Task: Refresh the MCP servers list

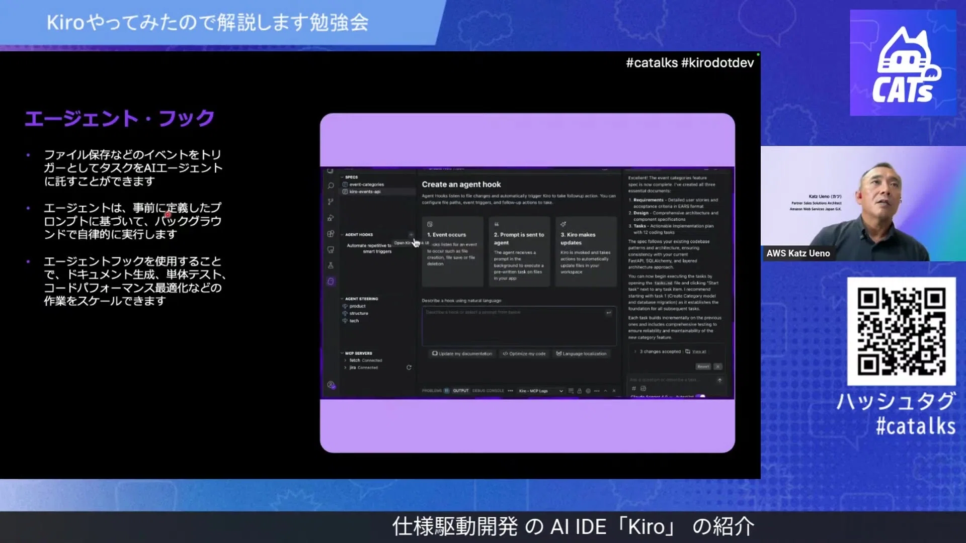Action: coord(409,368)
